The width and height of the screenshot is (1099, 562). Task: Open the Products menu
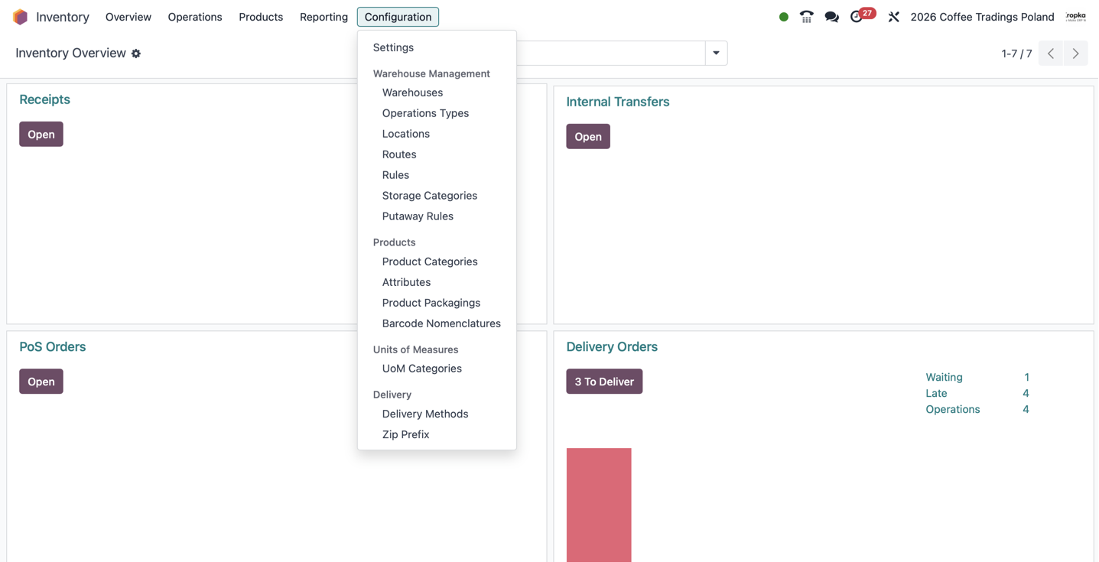tap(261, 17)
